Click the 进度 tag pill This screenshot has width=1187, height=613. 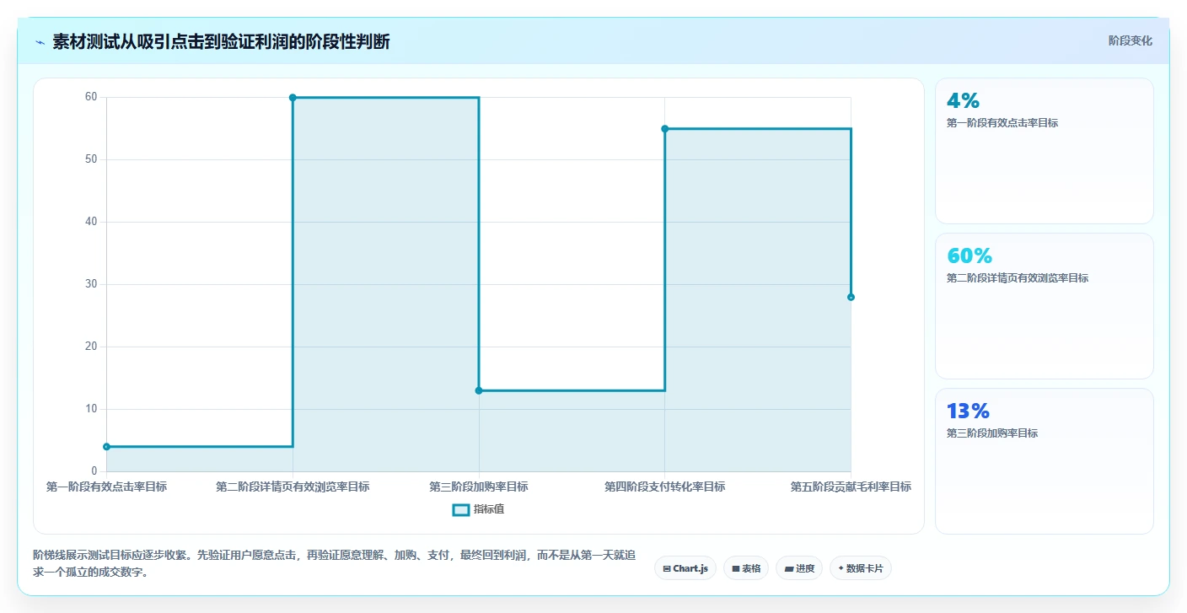click(x=798, y=568)
